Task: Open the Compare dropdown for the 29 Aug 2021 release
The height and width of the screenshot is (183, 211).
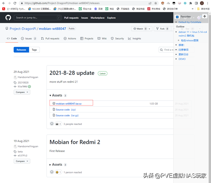Action: click(22, 92)
